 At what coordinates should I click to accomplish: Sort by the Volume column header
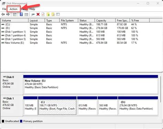point(14,20)
